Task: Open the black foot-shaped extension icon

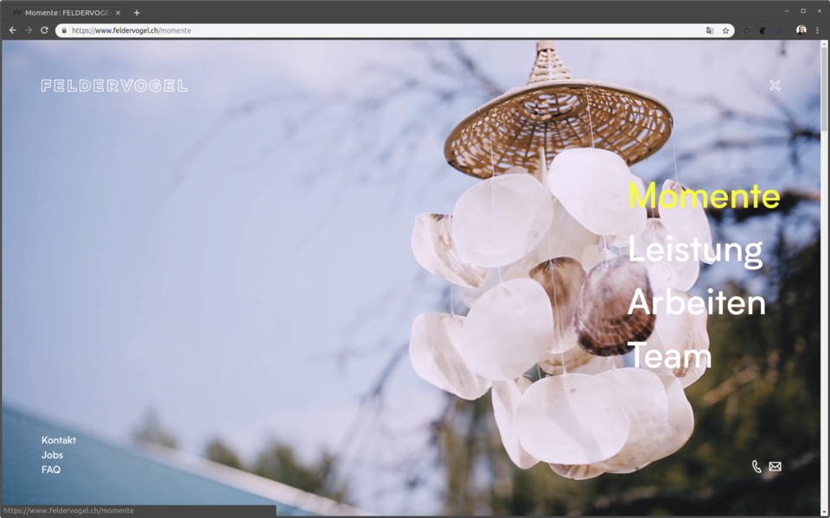Action: (763, 31)
